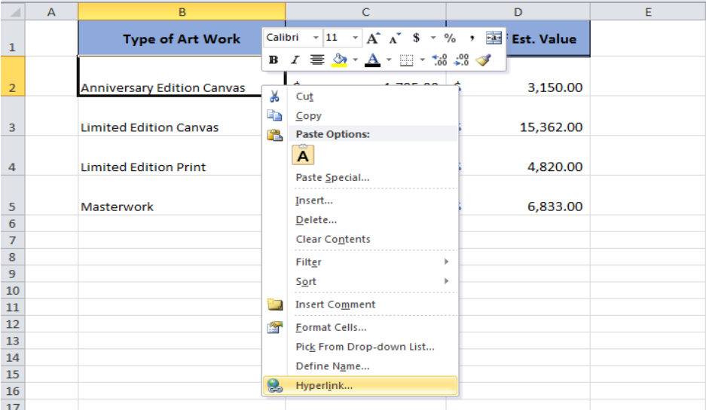Select row 10 header
The width and height of the screenshot is (706, 410).
pyautogui.click(x=12, y=291)
